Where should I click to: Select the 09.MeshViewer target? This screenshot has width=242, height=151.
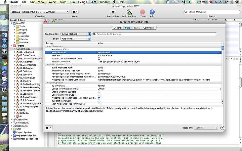(27, 78)
